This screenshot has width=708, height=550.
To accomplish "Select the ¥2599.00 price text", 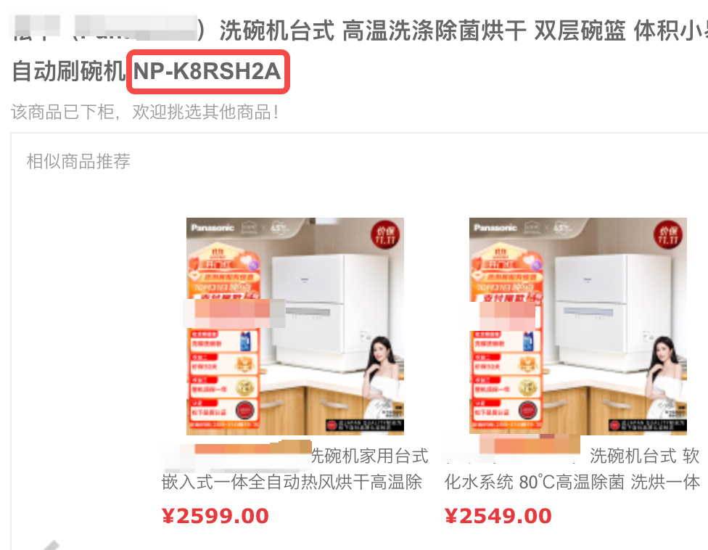I will tap(215, 516).
